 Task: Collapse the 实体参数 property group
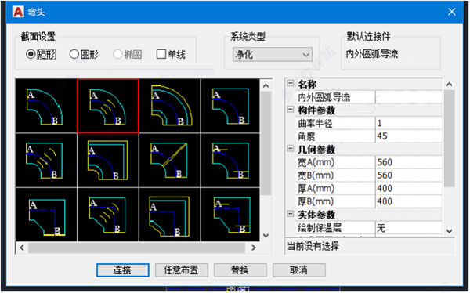click(x=291, y=214)
